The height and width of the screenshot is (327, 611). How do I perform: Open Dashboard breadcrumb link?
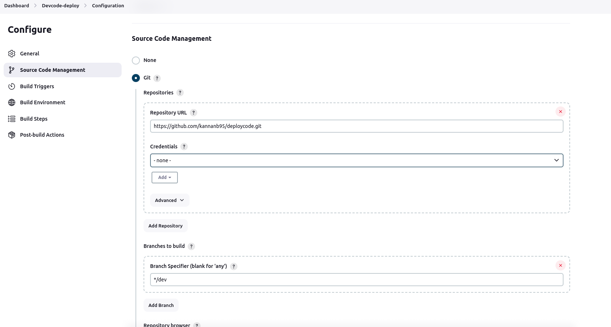(16, 5)
